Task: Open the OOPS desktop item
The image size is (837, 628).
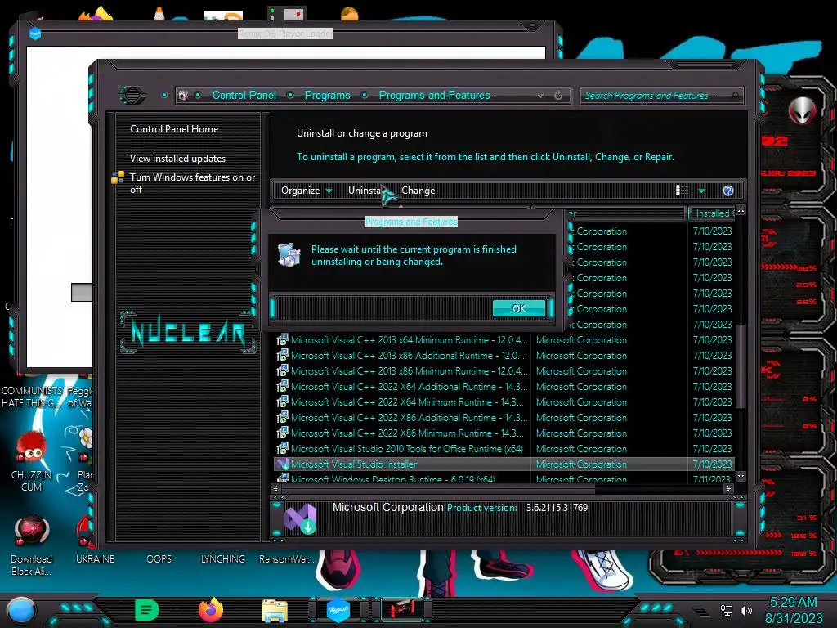Action: click(x=159, y=558)
